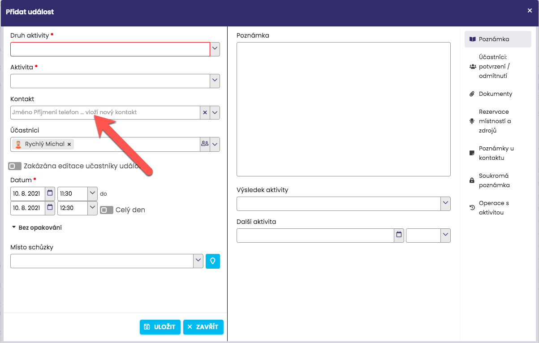Viewport: 539px width, 343px height.
Task: Click the map pin icon beside Místo schůzky
Action: (213, 261)
